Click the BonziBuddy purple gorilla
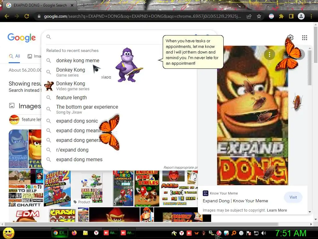This screenshot has width=318, height=239. 128,65
